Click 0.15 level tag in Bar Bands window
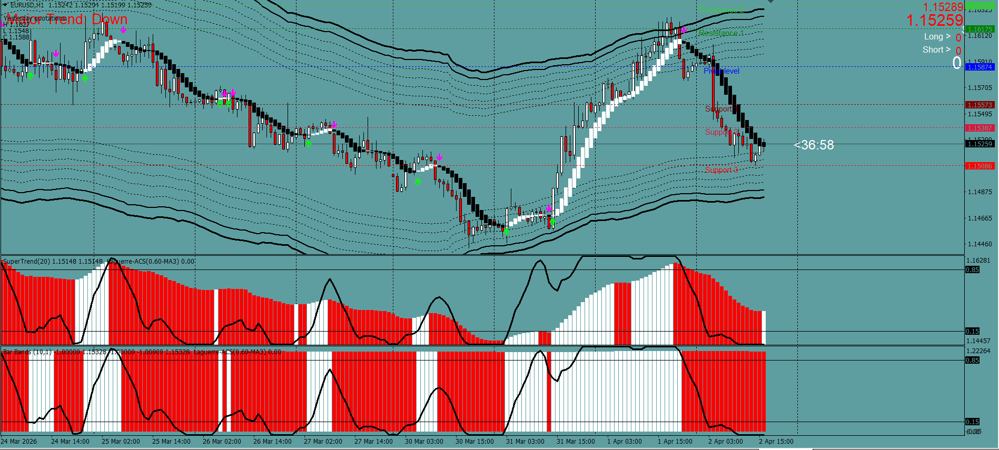Viewport: 999px width, 450px height. click(x=973, y=422)
